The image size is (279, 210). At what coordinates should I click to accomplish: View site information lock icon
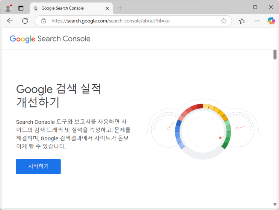44,21
